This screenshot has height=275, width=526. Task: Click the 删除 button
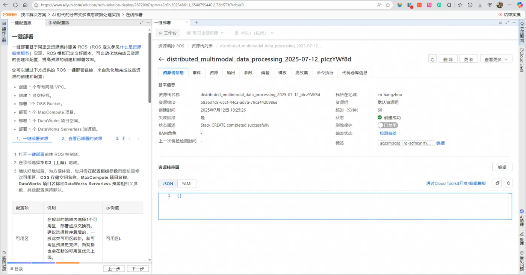[448, 59]
